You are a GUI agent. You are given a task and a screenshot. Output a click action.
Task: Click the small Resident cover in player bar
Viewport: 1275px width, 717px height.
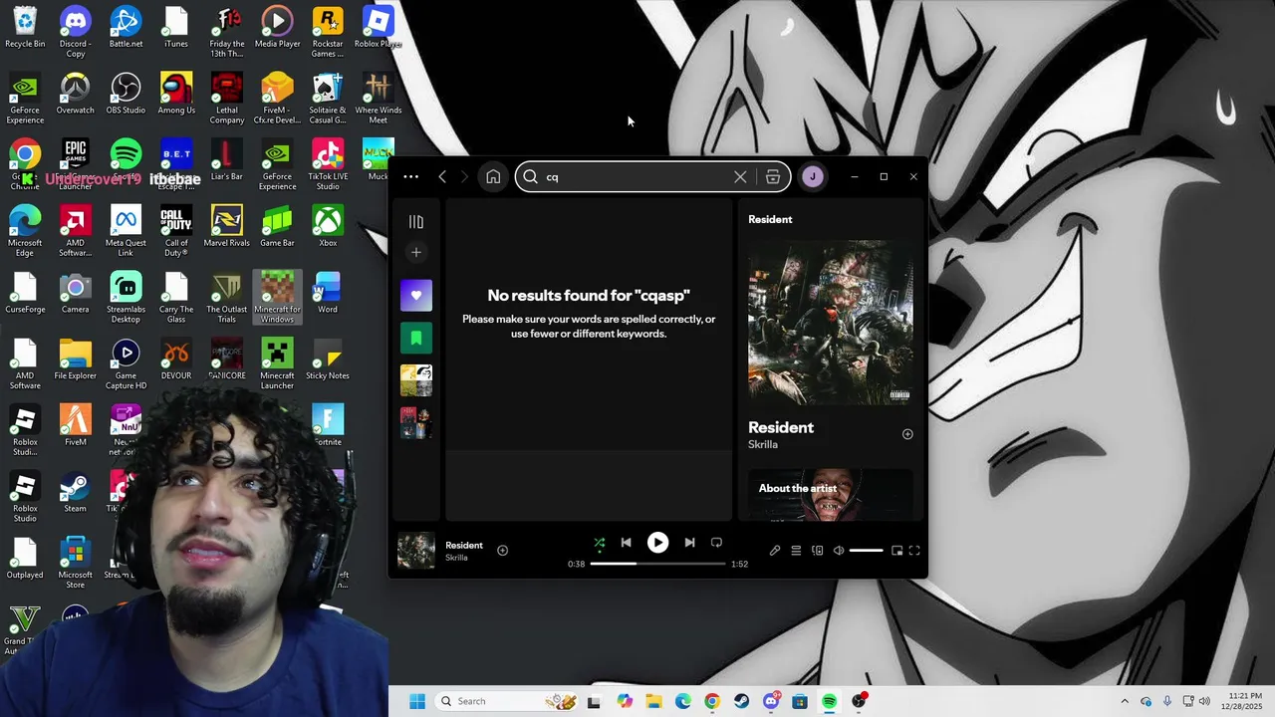point(416,551)
